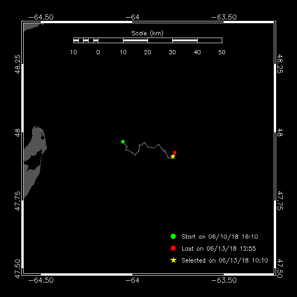Click the scale label '30'

(172, 52)
